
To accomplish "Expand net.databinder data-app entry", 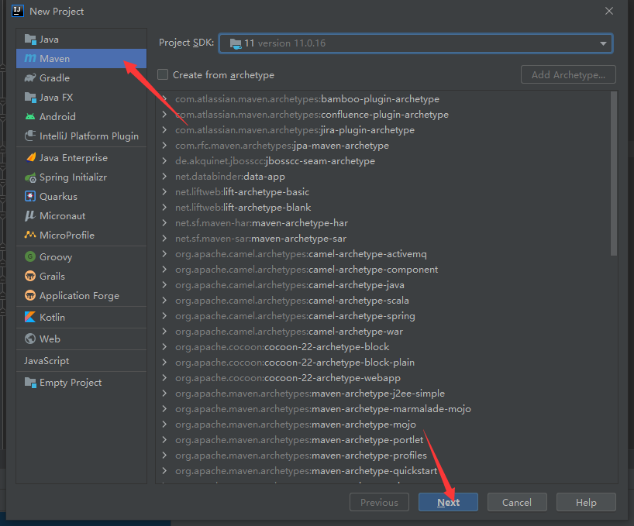I will click(164, 177).
